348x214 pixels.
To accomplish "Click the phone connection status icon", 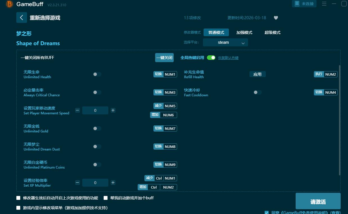I will point(297,4).
